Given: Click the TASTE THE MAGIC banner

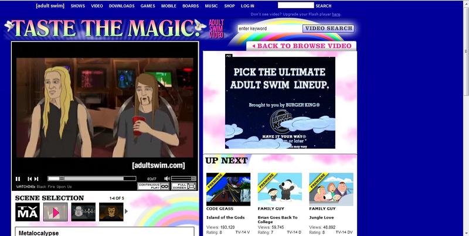Looking at the screenshot, I should (106, 29).
